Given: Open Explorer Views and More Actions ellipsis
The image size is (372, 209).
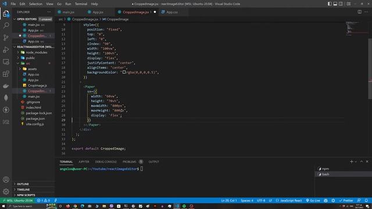Looking at the screenshot, I should pyautogui.click(x=49, y=12).
